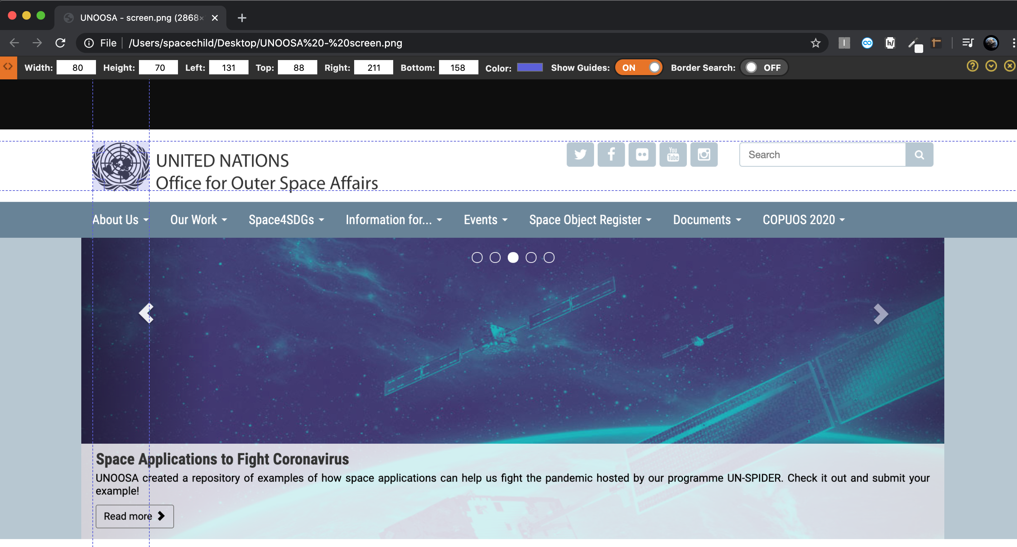
Task: Open the Flickr social icon
Action: pyautogui.click(x=642, y=154)
